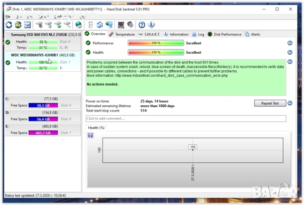The image size is (304, 205).
Task: Open help next to the Performance bar
Action: 290,43
